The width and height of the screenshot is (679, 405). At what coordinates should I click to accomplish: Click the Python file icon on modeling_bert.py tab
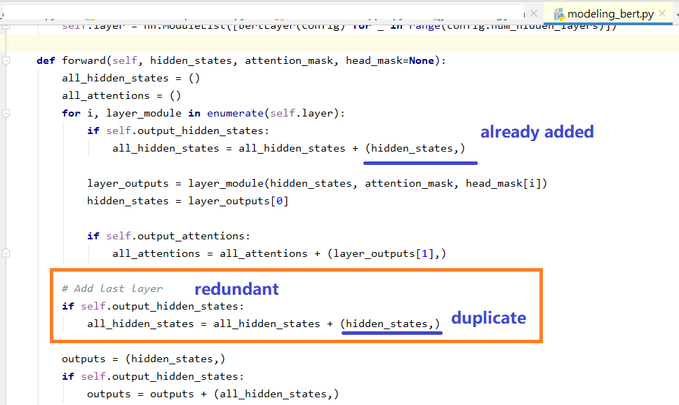tap(559, 14)
